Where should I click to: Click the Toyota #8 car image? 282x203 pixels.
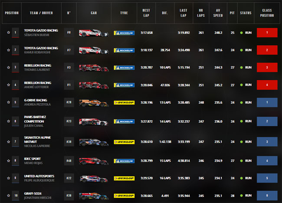click(x=94, y=33)
